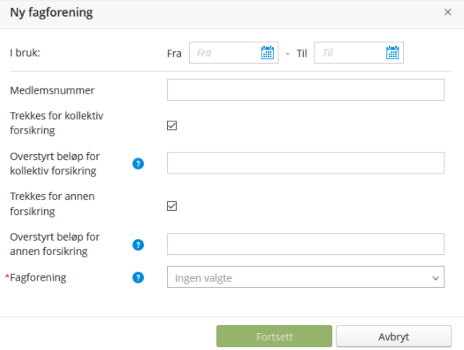This screenshot has height=350, width=464.
Task: Open the Til date calendar picker
Action: 392,53
